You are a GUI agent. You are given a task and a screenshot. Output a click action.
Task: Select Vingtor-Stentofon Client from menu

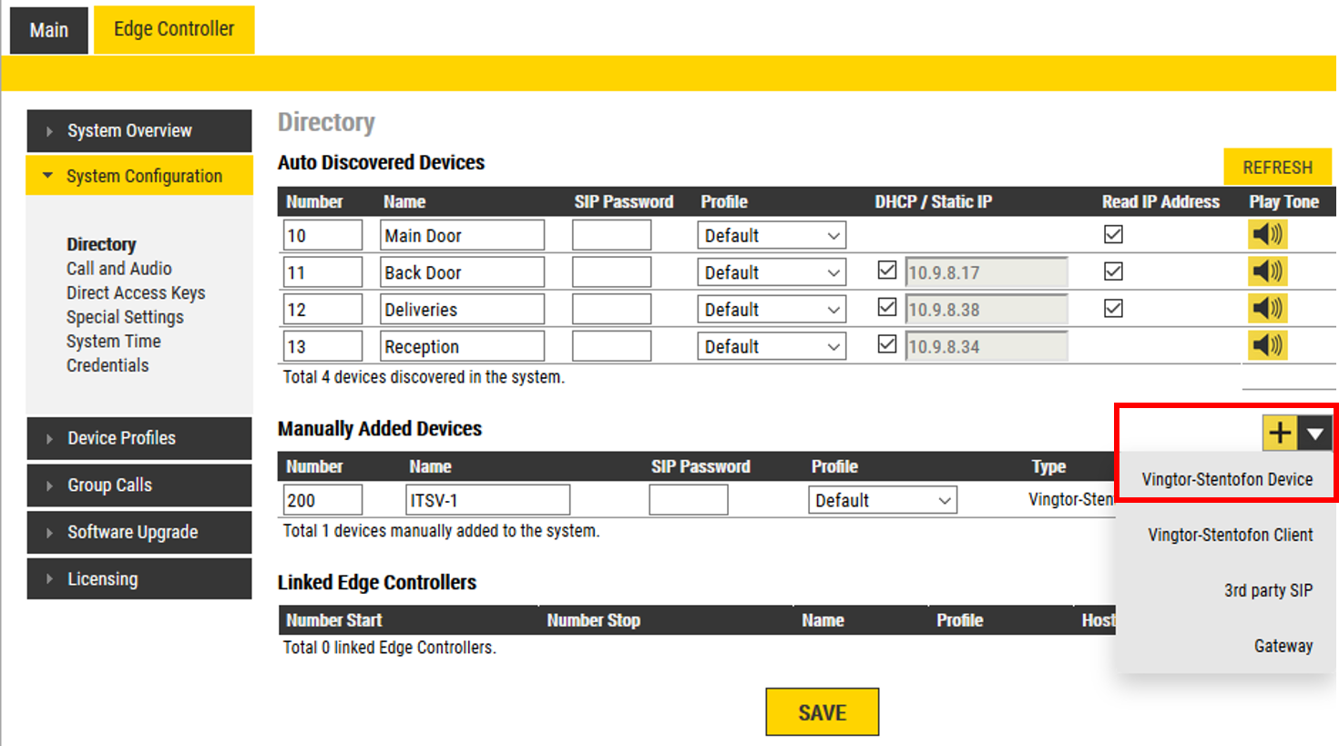click(1230, 535)
